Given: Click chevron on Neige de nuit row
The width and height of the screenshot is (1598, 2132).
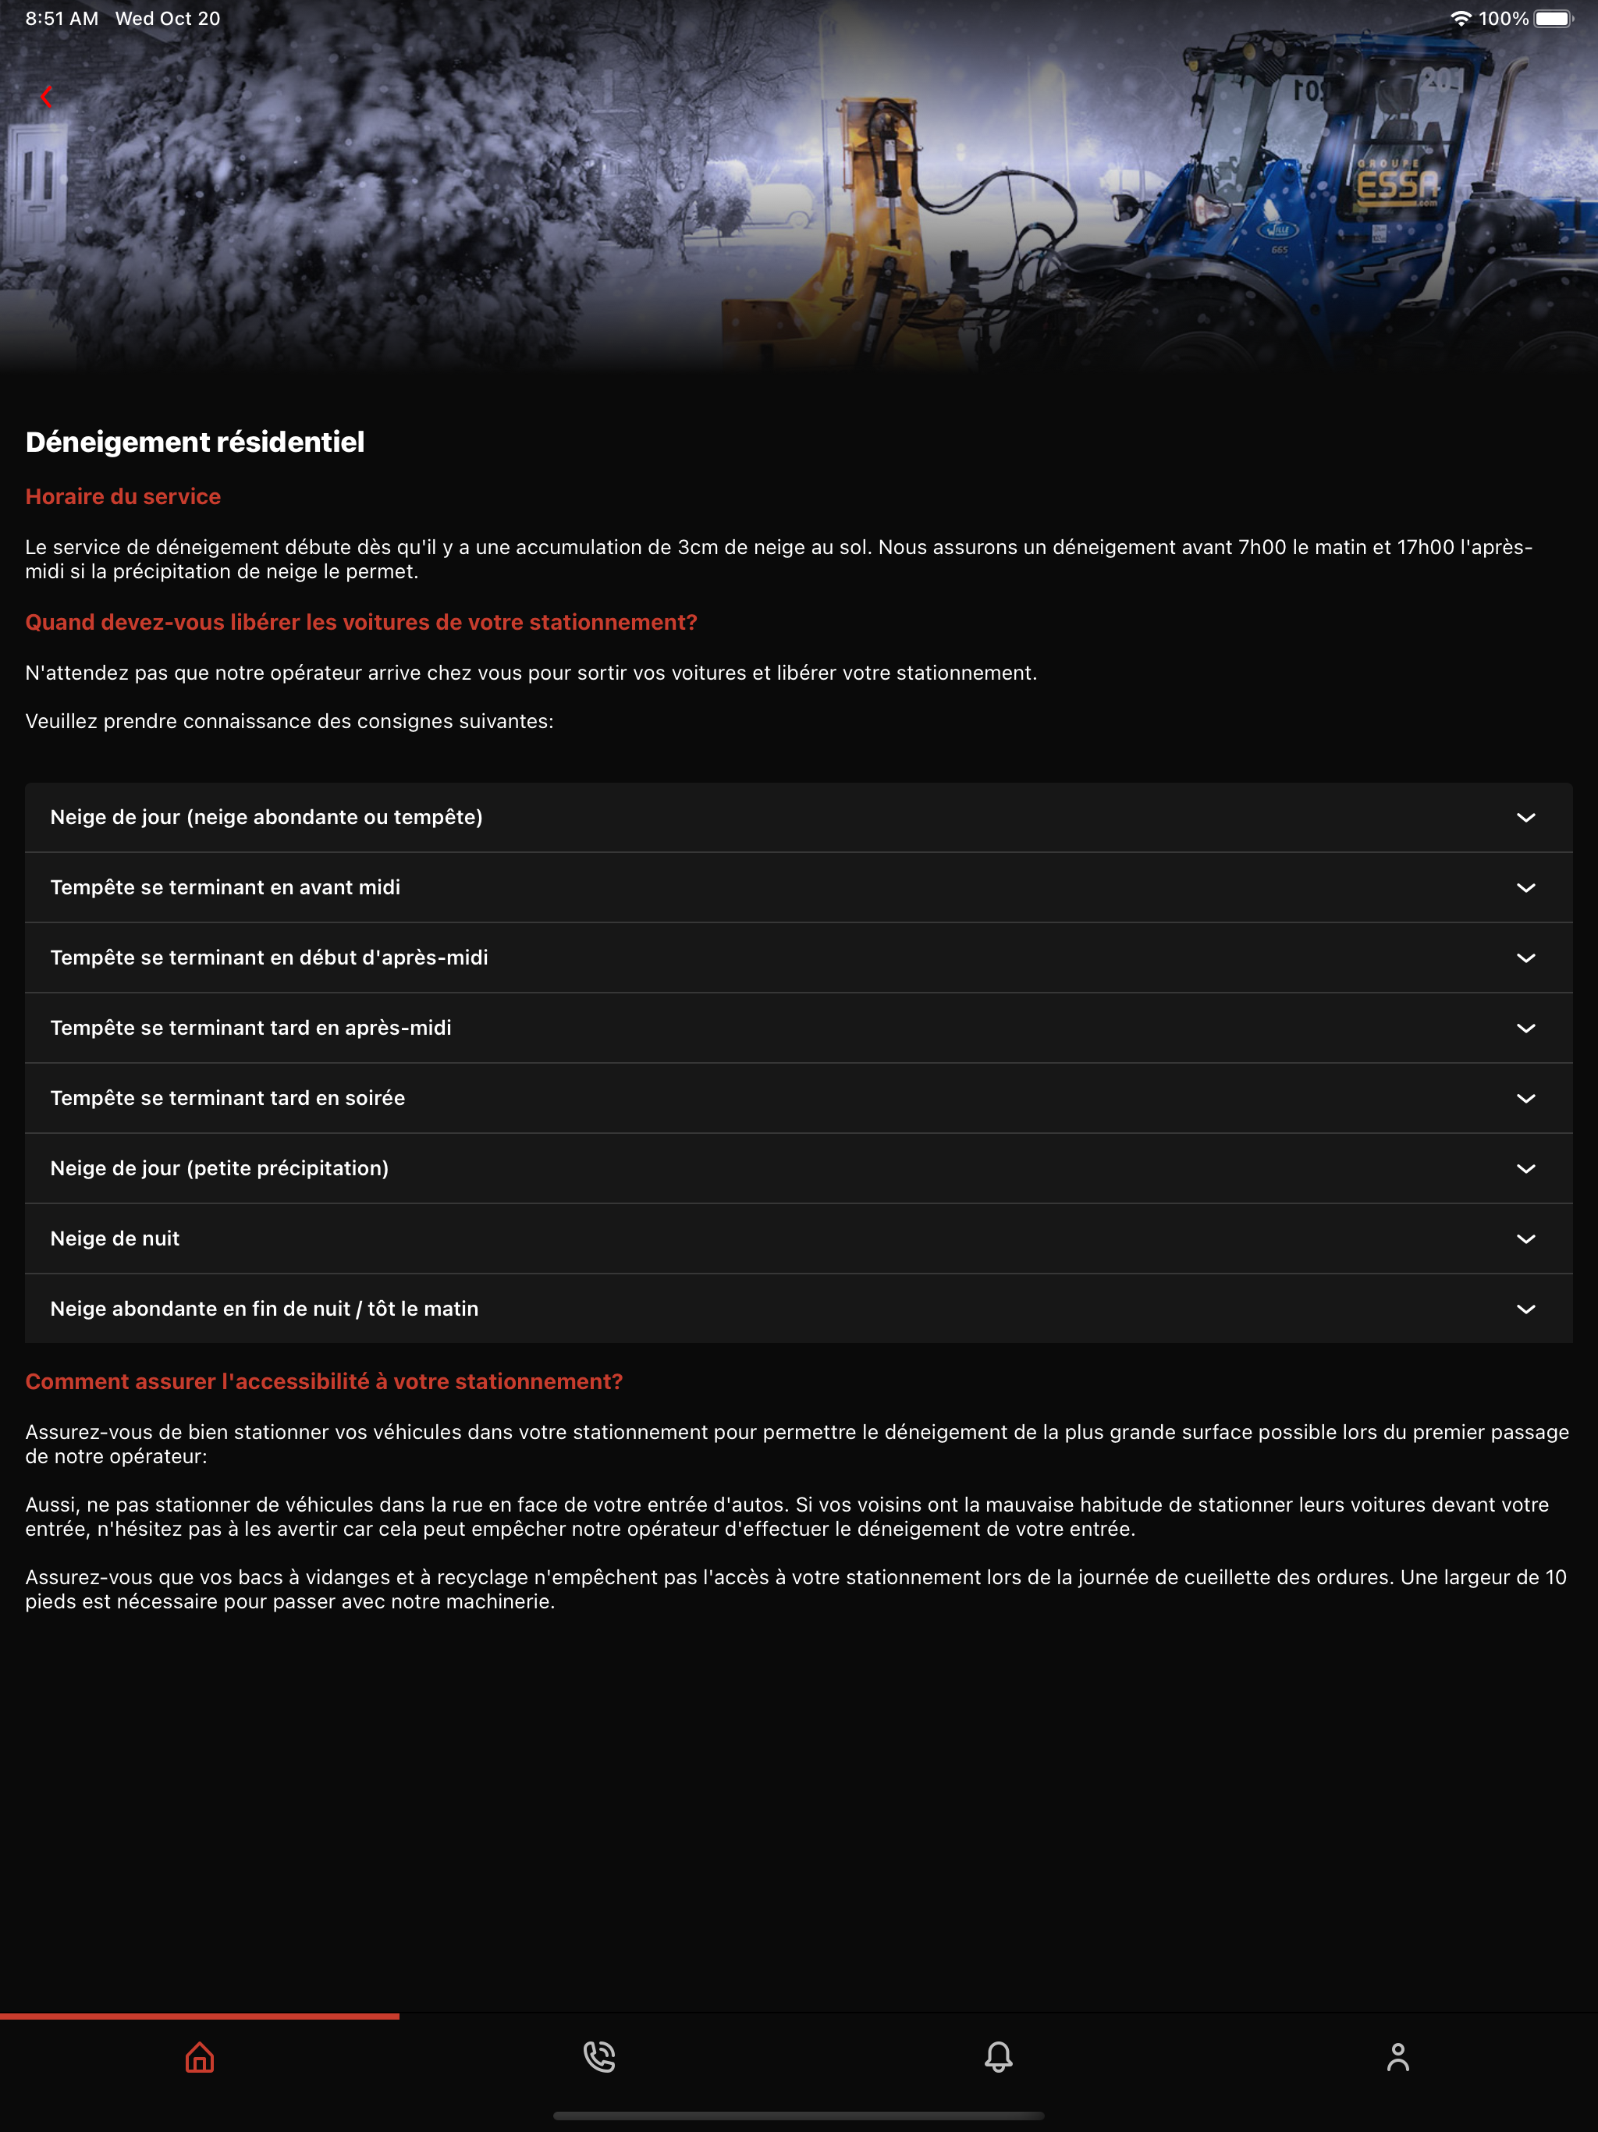Looking at the screenshot, I should (1525, 1238).
